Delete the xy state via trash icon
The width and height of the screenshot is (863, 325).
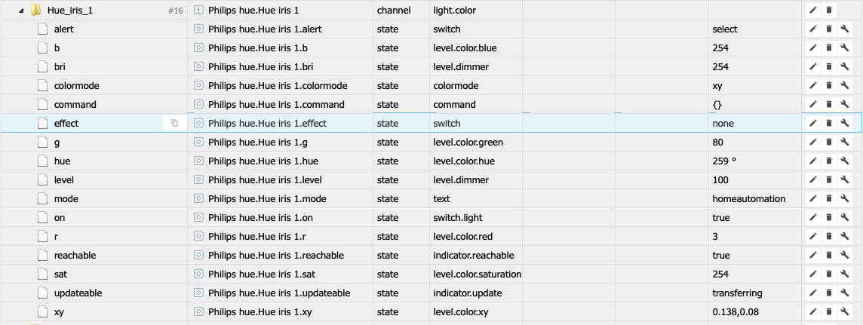coord(829,311)
